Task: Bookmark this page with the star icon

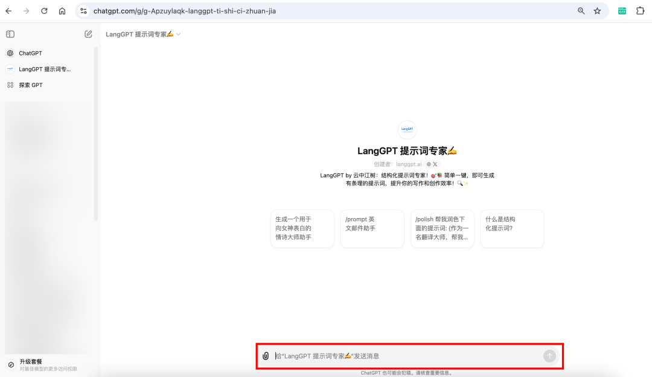Action: [597, 11]
